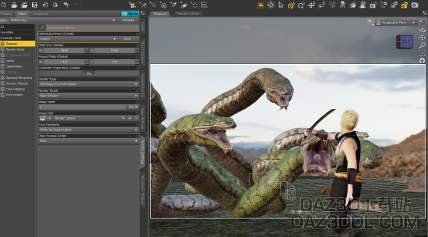Viewport: 428px width, 237px height.
Task: Click the Create new camera icon
Action: click(x=132, y=5)
